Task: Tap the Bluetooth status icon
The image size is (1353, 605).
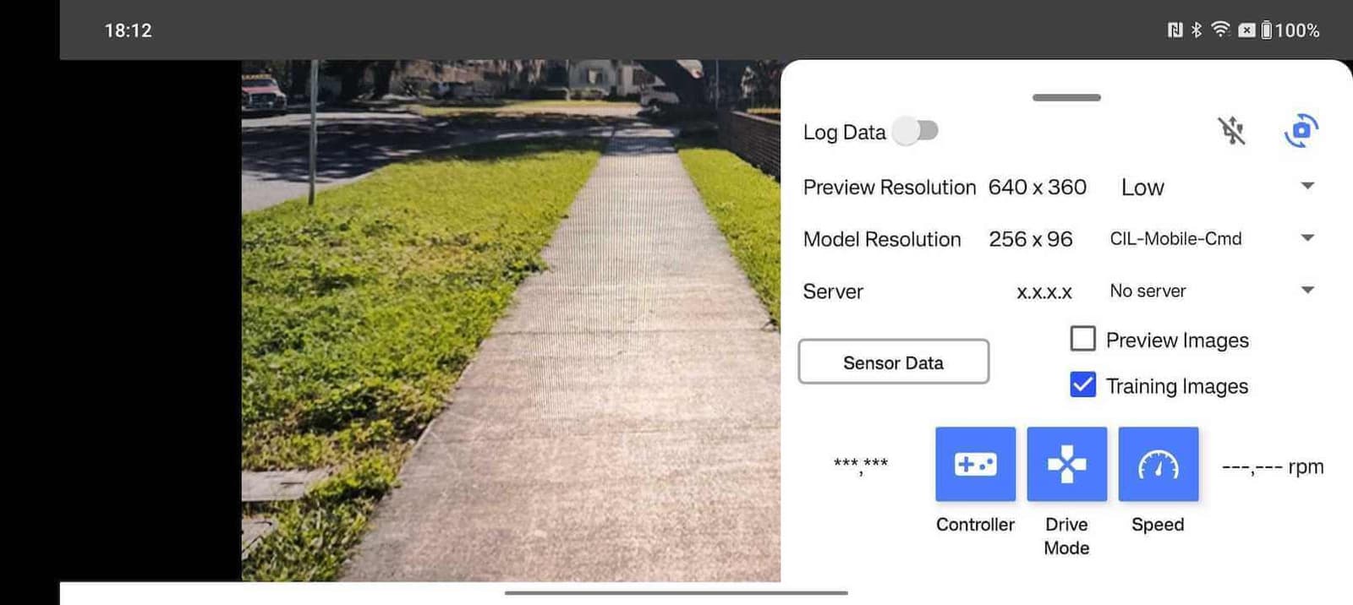Action: (x=1196, y=30)
